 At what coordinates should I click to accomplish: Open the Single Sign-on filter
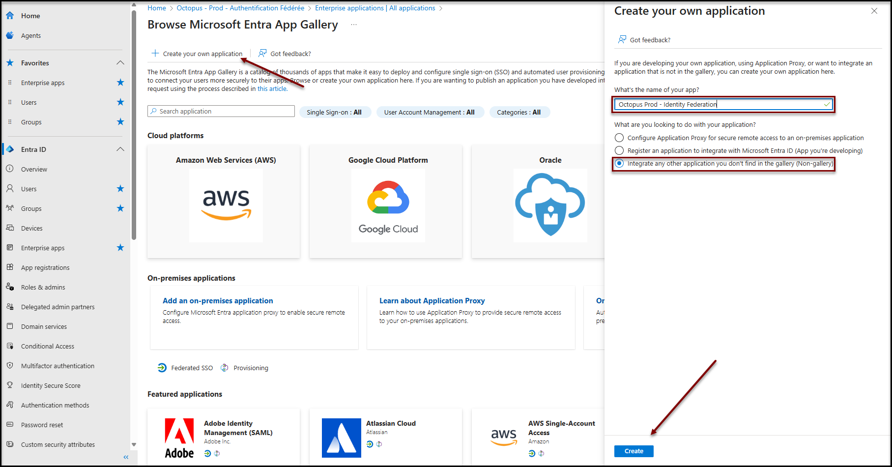coord(334,112)
